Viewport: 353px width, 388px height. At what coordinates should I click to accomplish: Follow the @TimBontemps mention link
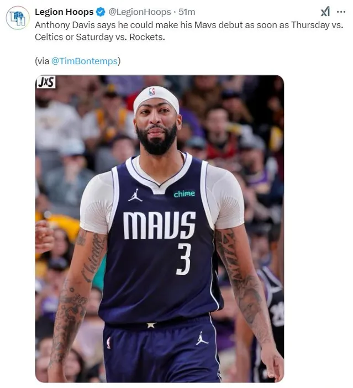pos(85,61)
